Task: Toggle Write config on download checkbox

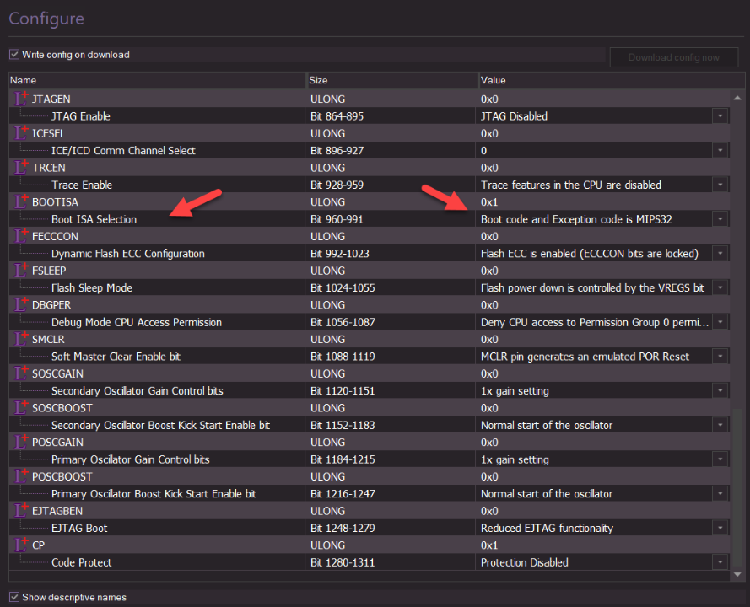Action: (14, 55)
